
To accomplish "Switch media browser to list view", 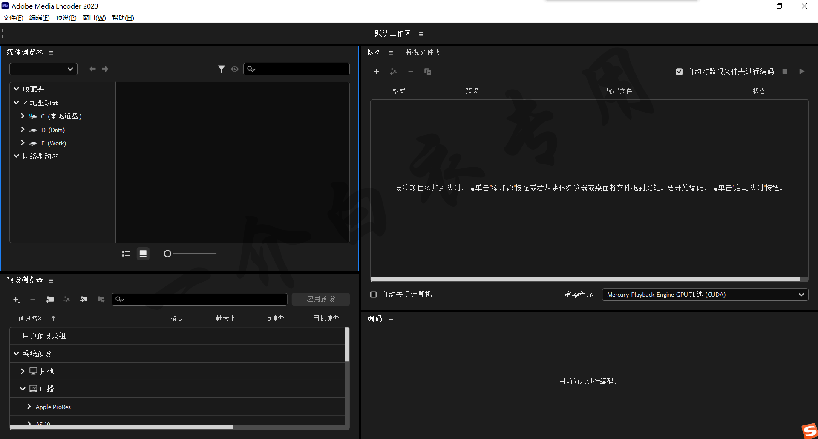I will [x=126, y=254].
